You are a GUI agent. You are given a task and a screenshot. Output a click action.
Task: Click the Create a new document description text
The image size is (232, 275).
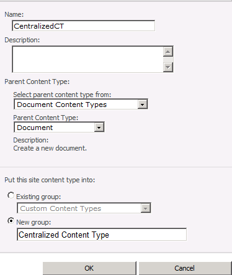point(50,148)
